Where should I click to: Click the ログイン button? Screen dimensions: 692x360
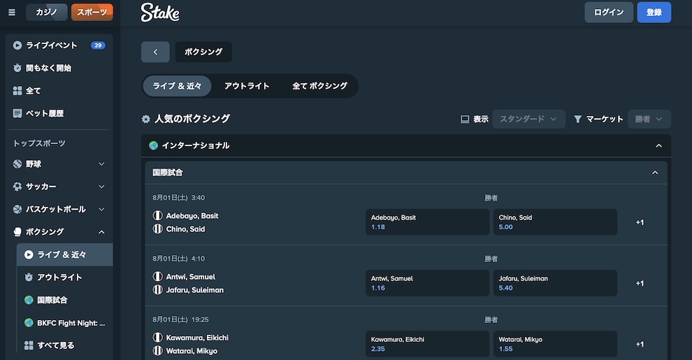pyautogui.click(x=609, y=13)
